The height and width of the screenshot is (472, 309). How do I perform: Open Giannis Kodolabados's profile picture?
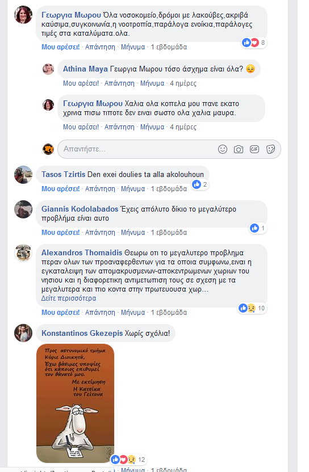[23, 209]
